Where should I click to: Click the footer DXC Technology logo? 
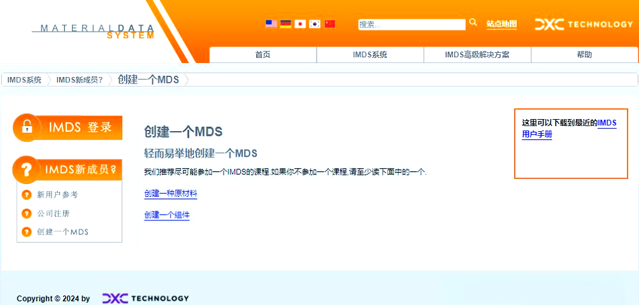pos(145,298)
